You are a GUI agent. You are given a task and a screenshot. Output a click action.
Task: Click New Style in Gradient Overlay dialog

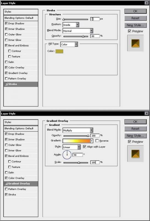(x=135, y=136)
